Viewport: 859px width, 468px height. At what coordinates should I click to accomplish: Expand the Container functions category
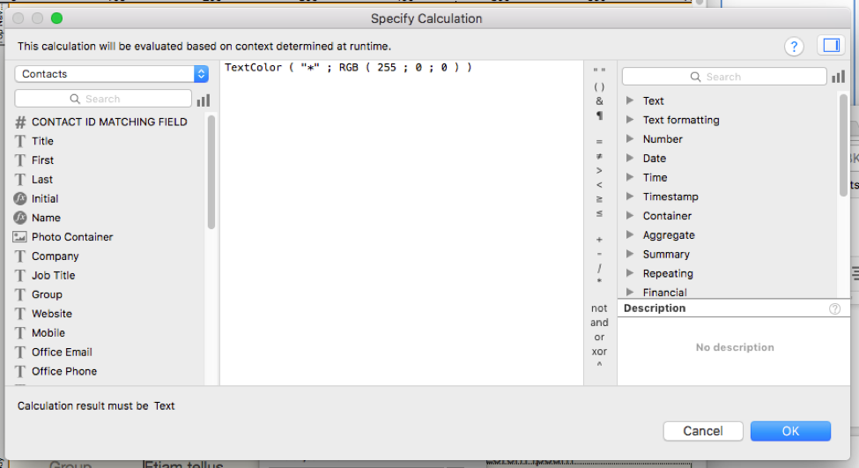[x=630, y=215]
